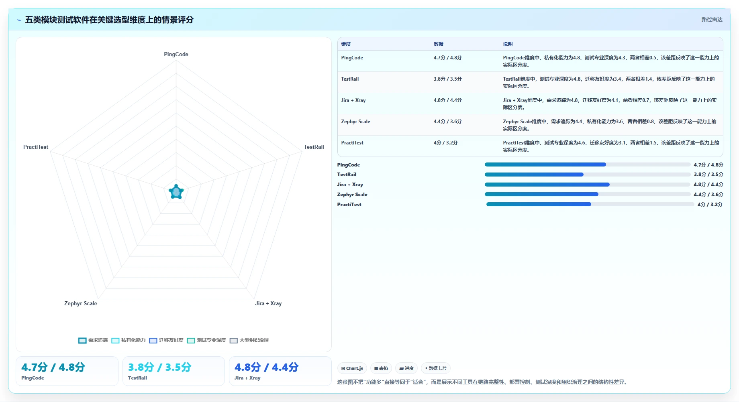This screenshot has width=739, height=402.
Task: Click the Jira + Xray axis label on the radar
Action: 268,303
